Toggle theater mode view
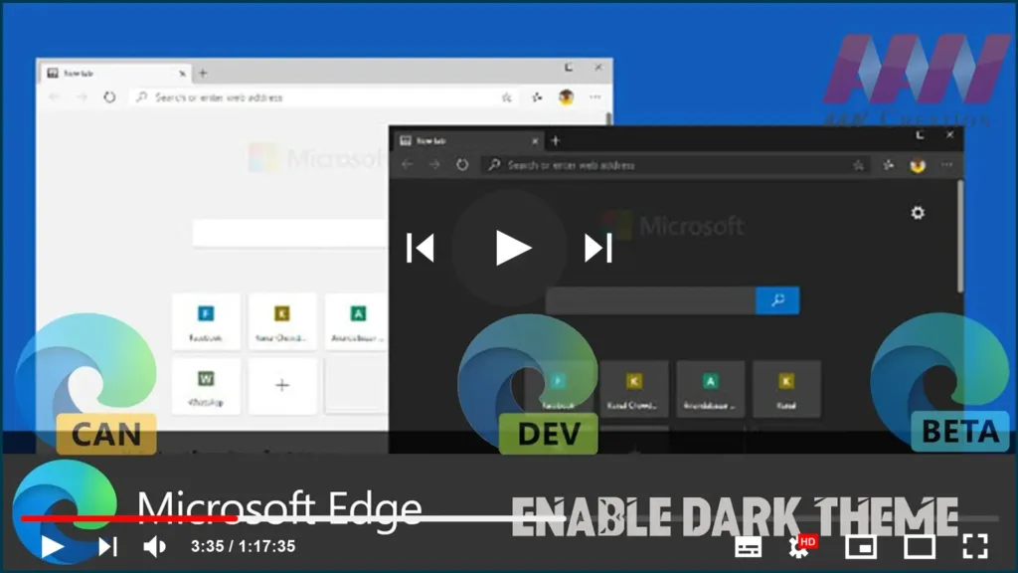 coord(919,546)
